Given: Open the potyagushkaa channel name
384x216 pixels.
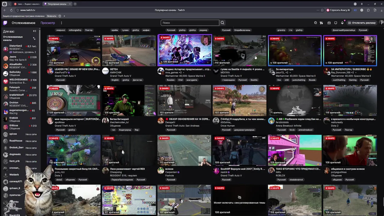Looking at the screenshot, I should point(339,172).
